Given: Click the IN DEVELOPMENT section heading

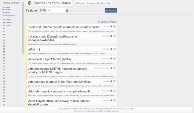Looking at the screenshot, I should point(107,22).
